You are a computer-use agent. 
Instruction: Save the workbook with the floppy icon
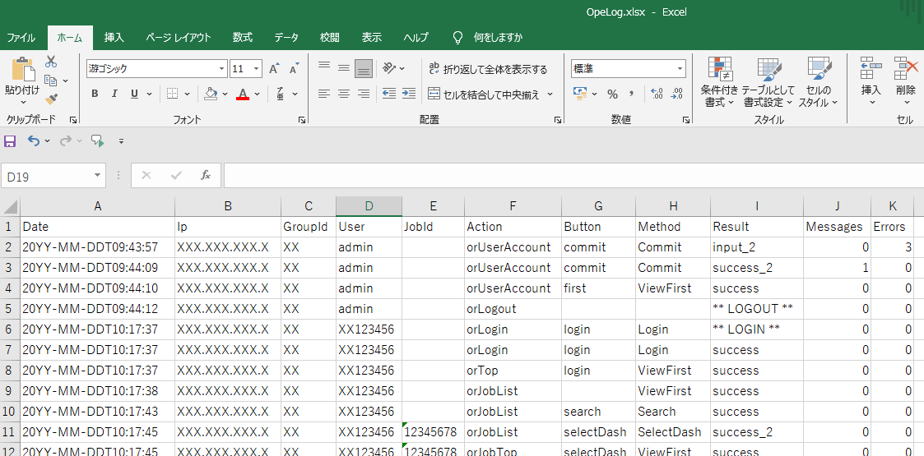(10, 141)
